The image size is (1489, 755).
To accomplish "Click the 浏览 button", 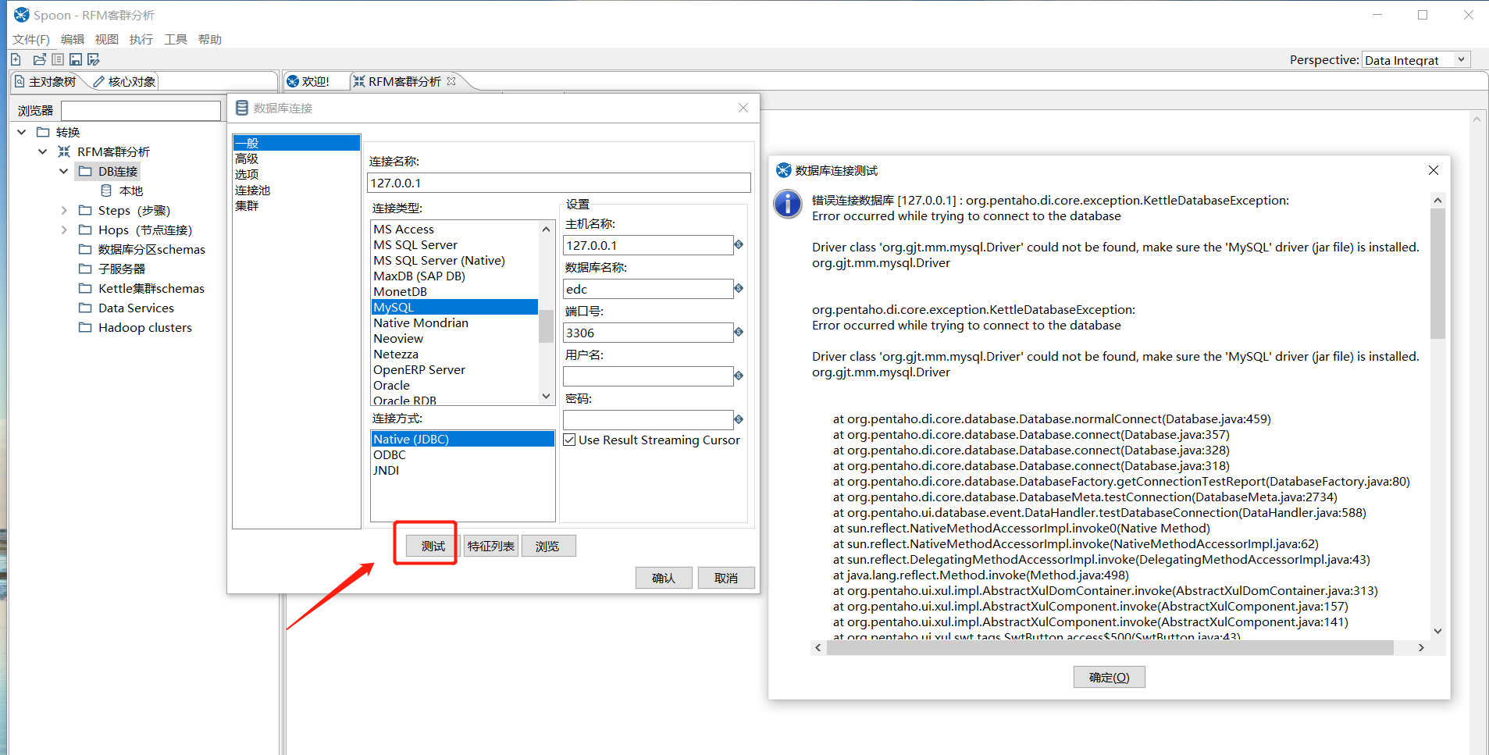I will pyautogui.click(x=548, y=546).
